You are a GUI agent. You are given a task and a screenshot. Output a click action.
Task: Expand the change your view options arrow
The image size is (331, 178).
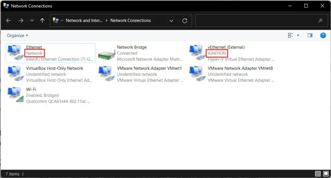298,35
